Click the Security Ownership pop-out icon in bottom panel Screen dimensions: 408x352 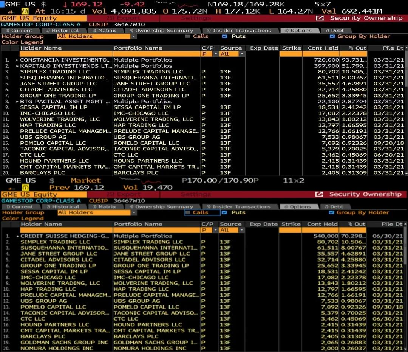[319, 194]
